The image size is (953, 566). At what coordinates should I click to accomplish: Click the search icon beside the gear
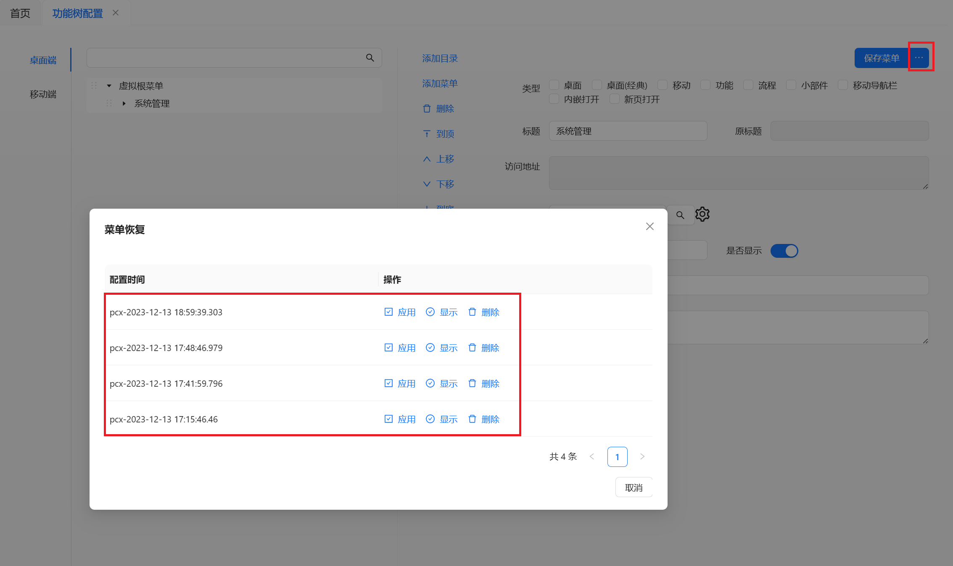(680, 215)
